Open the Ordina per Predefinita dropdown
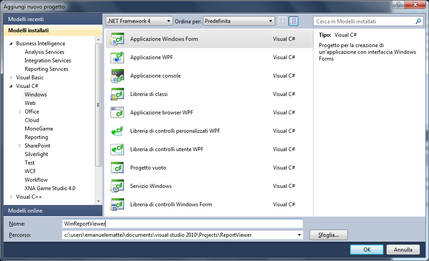Image resolution: width=429 pixels, height=261 pixels. pyautogui.click(x=239, y=21)
